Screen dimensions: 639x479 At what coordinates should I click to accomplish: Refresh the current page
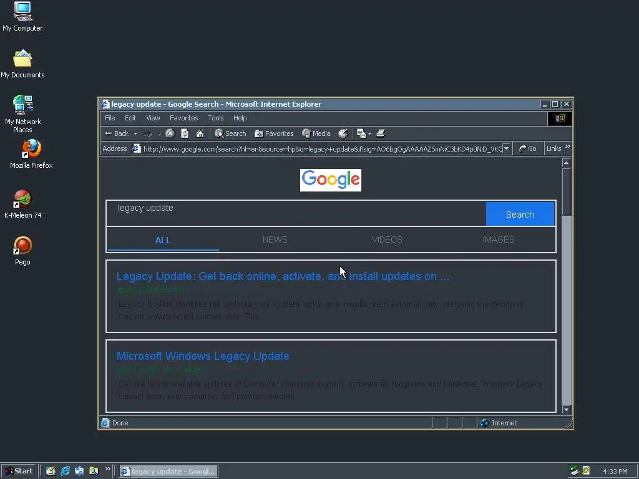[185, 133]
